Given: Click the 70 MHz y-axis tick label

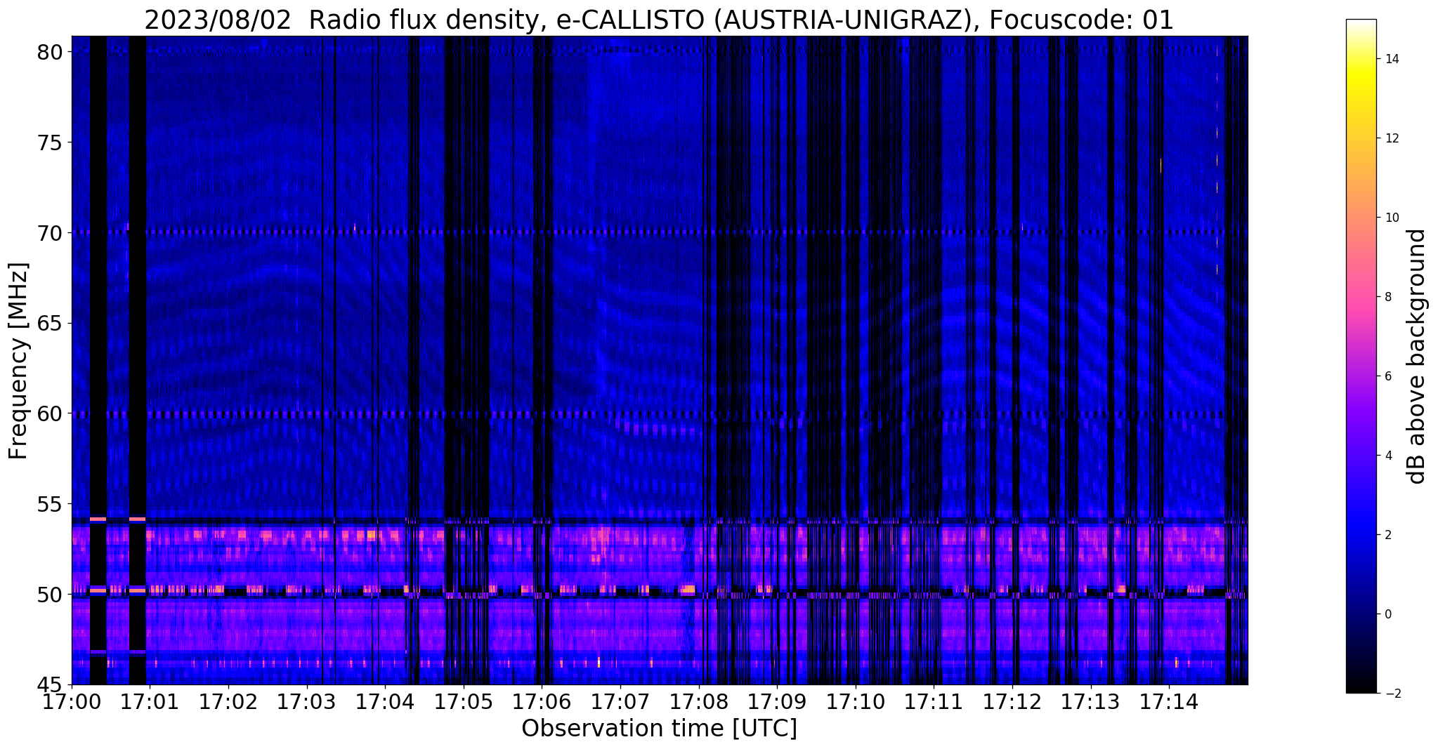Looking at the screenshot, I should tap(51, 233).
